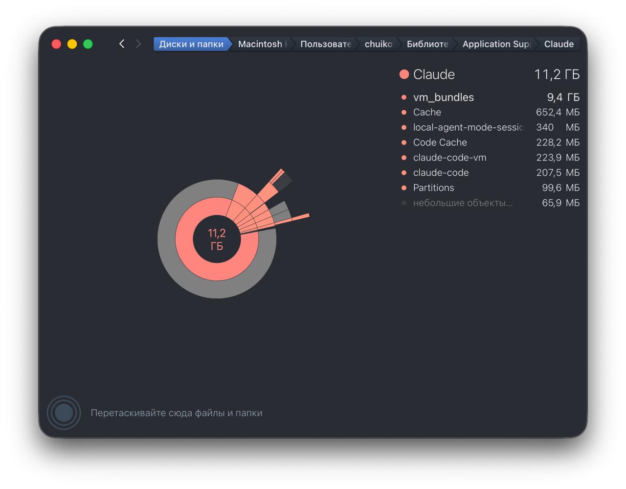Click the bullet dot beside Partitions

click(403, 188)
